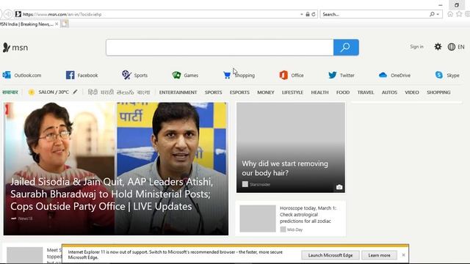Expand browser search provider dropdown arrow
470x264 pixels.
[x=438, y=14]
